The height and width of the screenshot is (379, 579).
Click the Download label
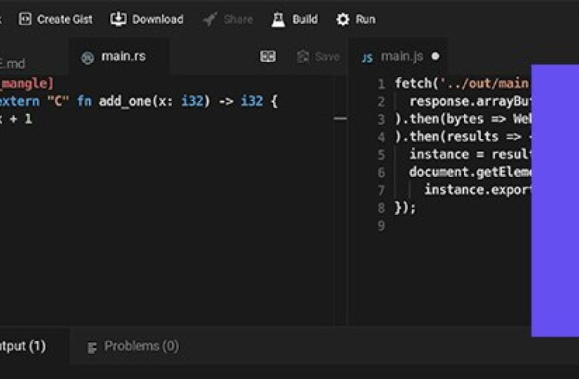(x=158, y=19)
